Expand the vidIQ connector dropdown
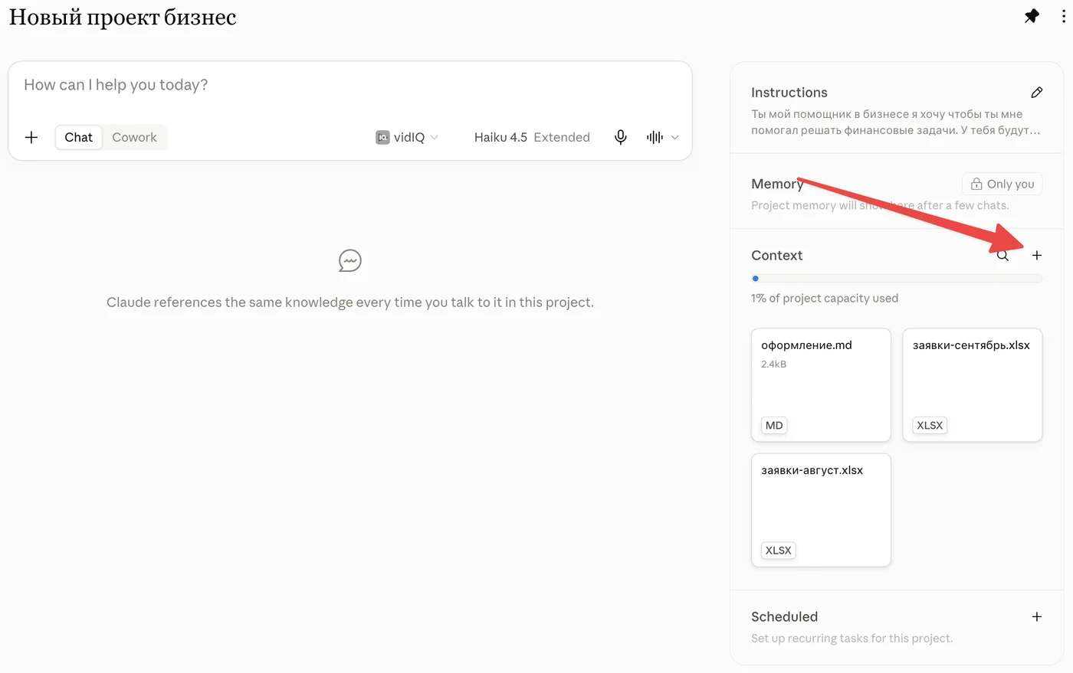This screenshot has width=1073, height=673. click(x=407, y=137)
